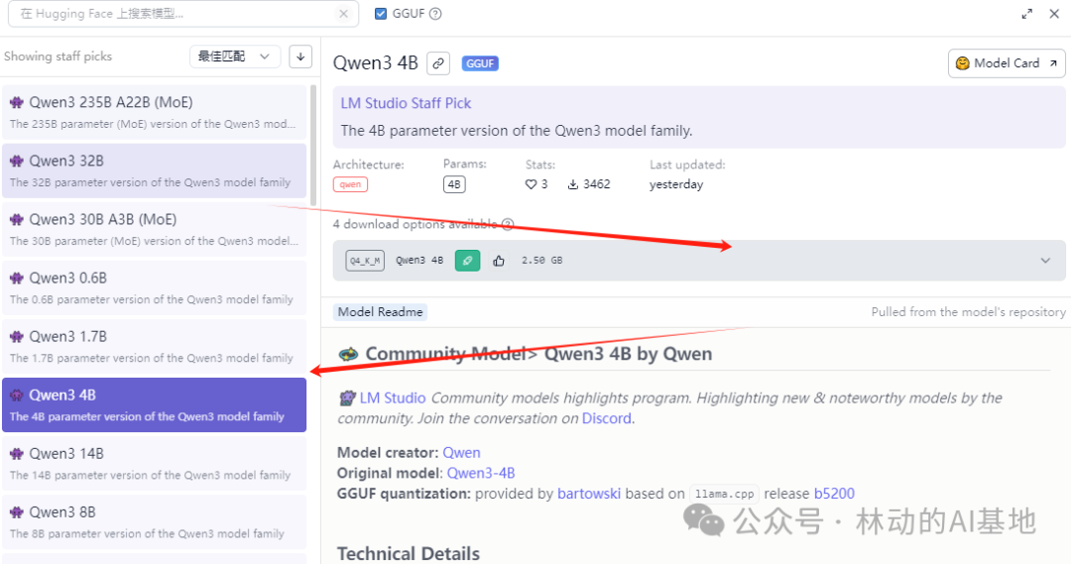1071x564 pixels.
Task: Select the Model Readme tab
Action: point(381,312)
